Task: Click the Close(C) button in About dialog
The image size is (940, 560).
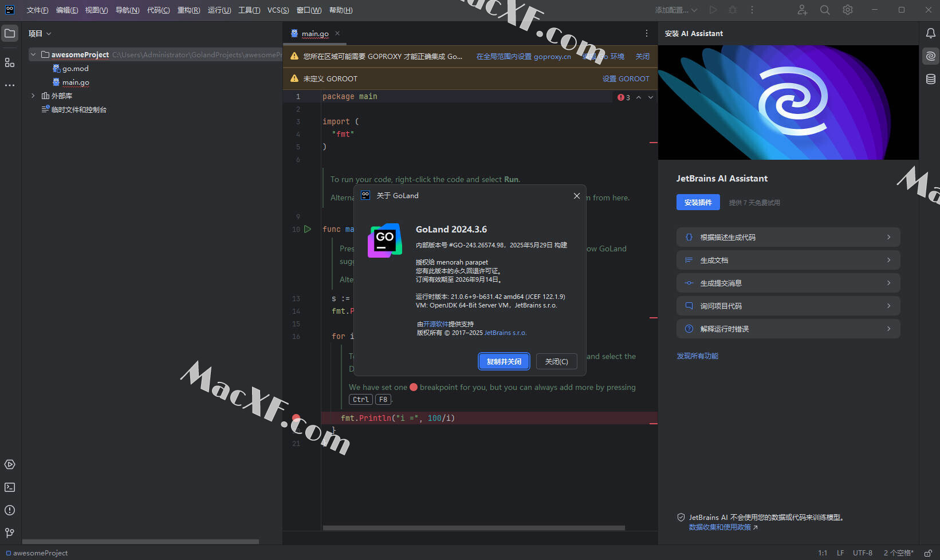Action: point(556,361)
